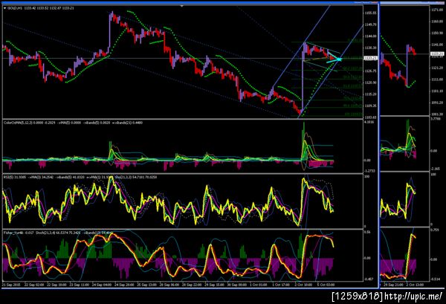This screenshot has width=446, height=304.
Task: Click current price label on right mini chart
Action: (437, 54)
